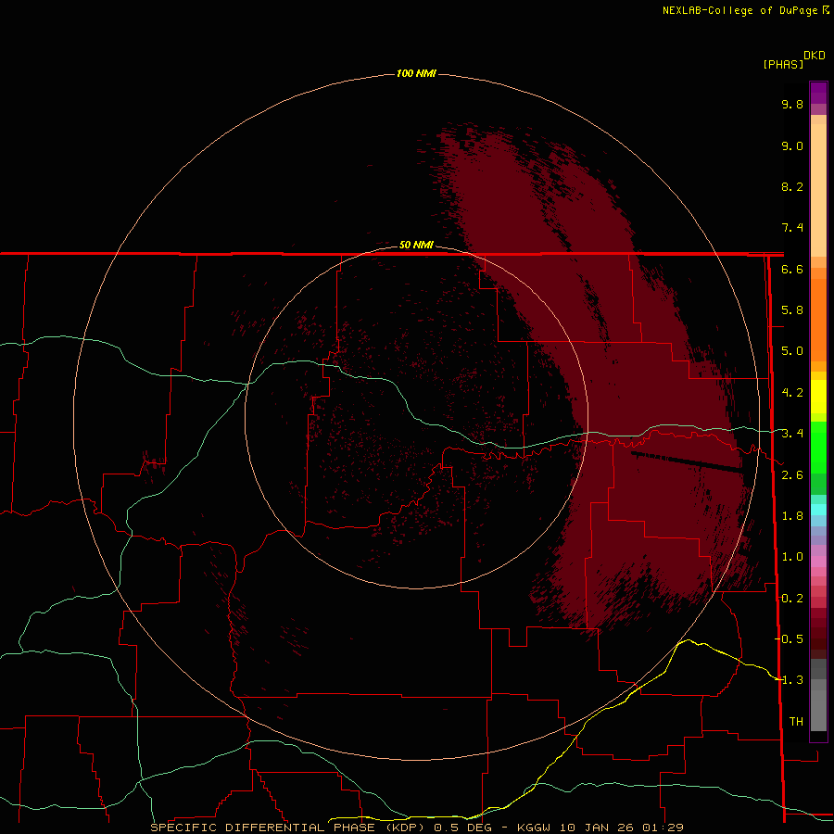
Task: Click the 100 NMI range ring label
Action: click(416, 73)
